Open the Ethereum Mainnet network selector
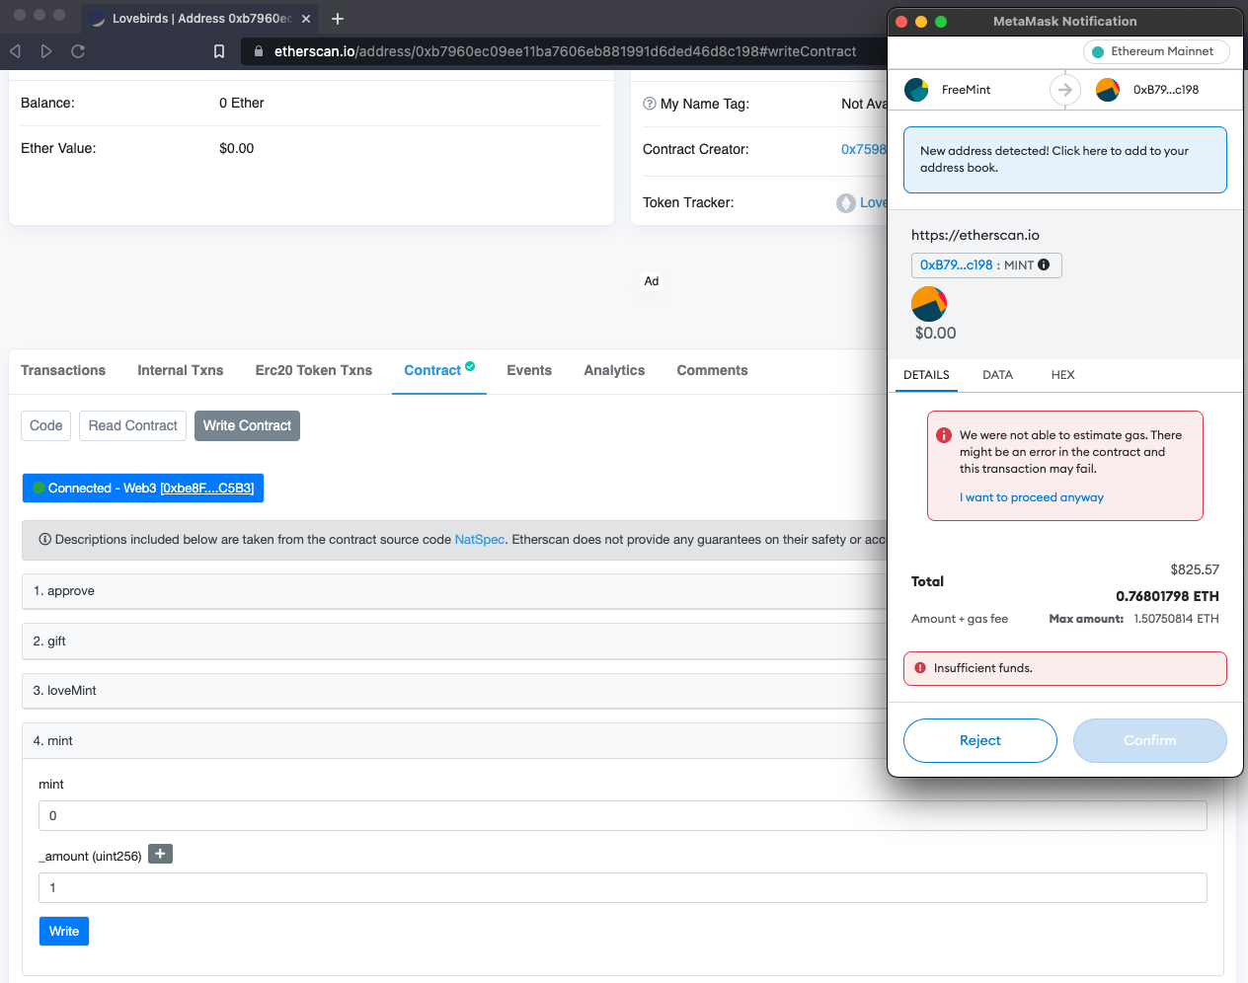Image resolution: width=1248 pixels, height=983 pixels. tap(1156, 51)
